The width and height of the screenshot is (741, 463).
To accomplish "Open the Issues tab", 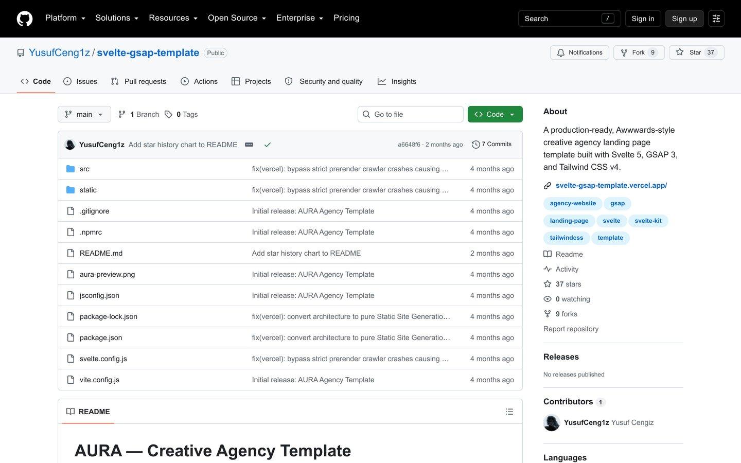I will tap(80, 81).
